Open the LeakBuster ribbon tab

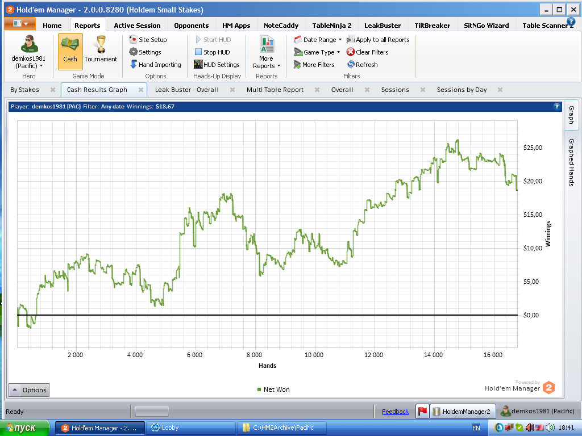coord(383,26)
